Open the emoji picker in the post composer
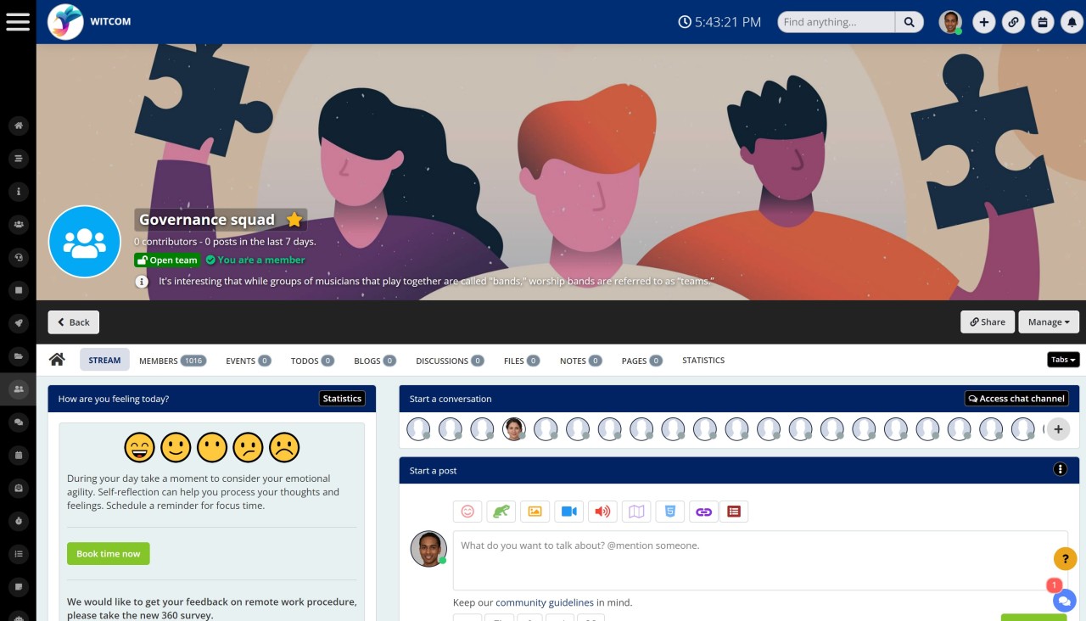The image size is (1086, 621). [467, 511]
